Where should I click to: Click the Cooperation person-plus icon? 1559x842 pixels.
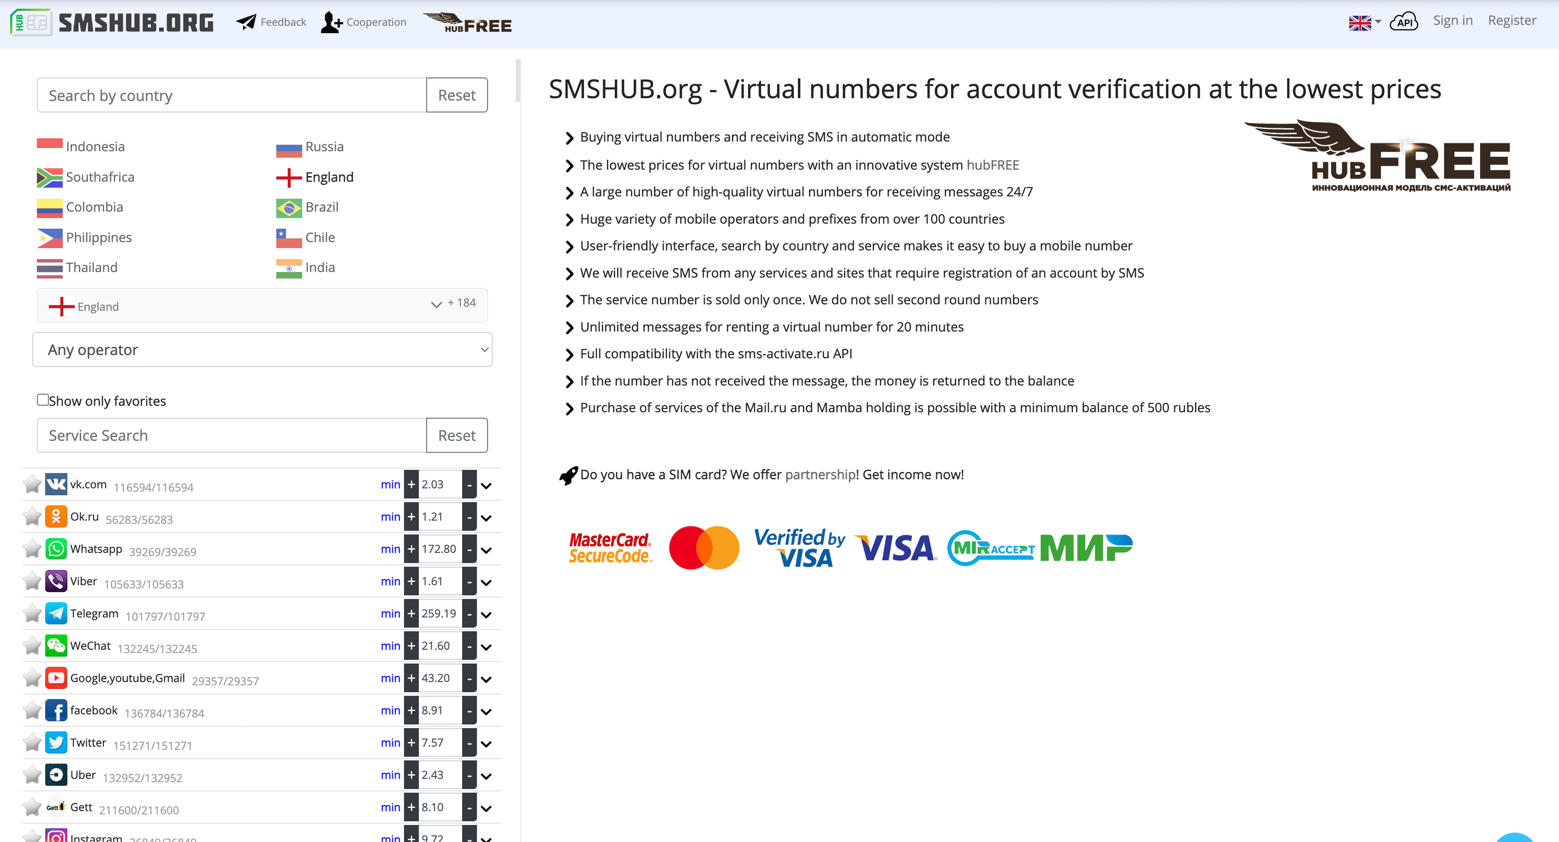[x=332, y=22]
